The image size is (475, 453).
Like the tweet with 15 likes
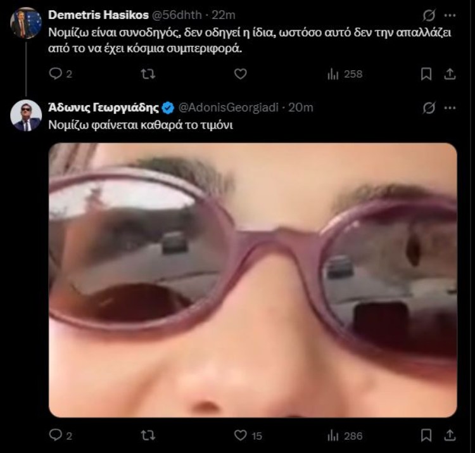pyautogui.click(x=248, y=436)
